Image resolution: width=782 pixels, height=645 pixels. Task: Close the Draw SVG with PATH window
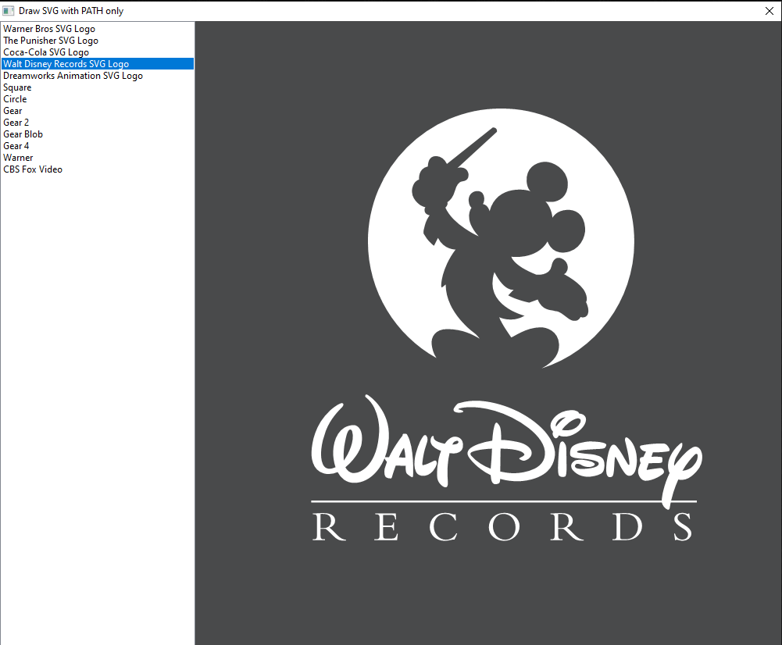[x=770, y=11]
